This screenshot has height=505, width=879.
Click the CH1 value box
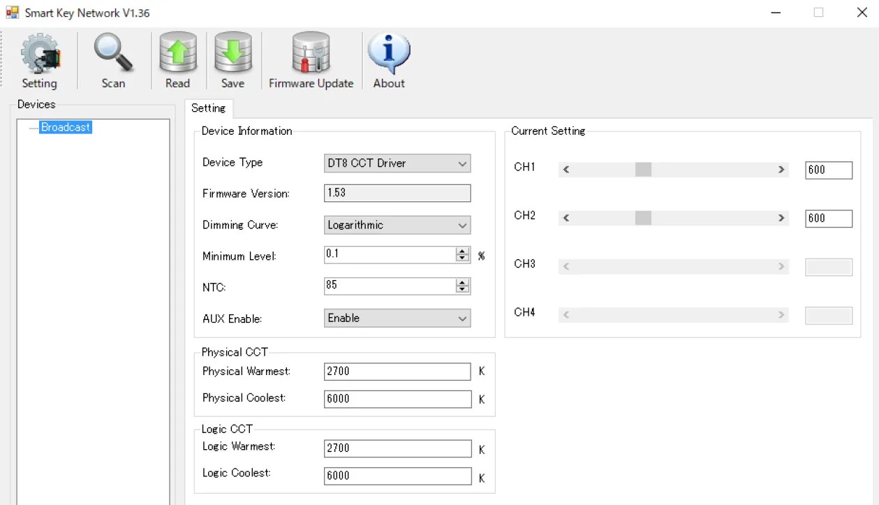829,170
